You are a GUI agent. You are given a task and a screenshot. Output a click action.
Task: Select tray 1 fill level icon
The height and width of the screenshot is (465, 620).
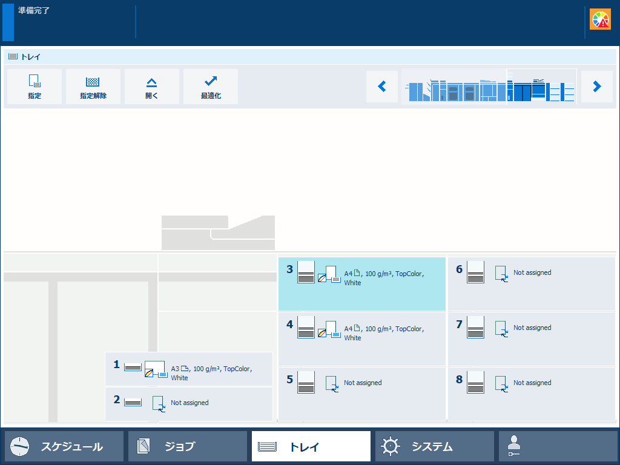point(133,368)
